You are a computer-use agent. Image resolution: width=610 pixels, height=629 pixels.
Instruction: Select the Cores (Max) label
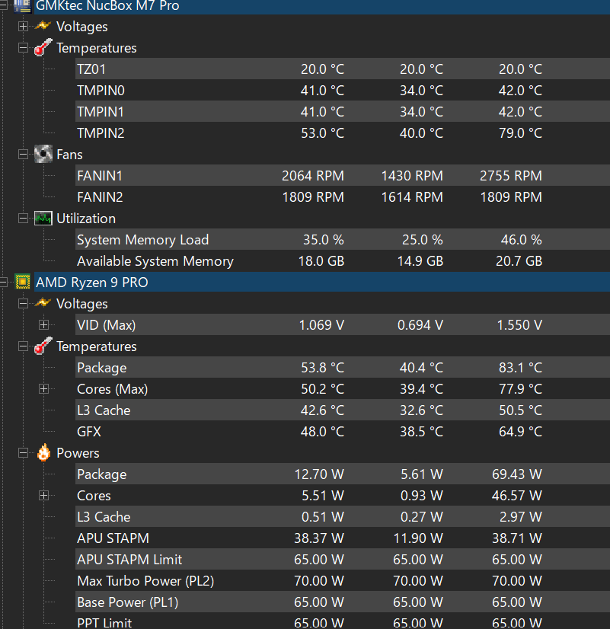pyautogui.click(x=112, y=389)
